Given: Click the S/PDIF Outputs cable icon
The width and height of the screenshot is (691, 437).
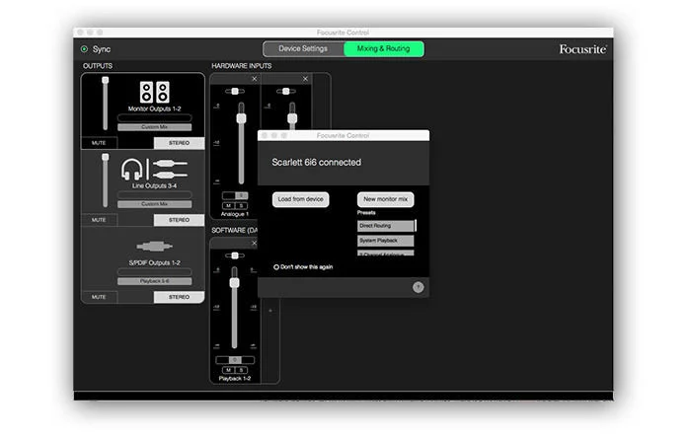Looking at the screenshot, I should click(155, 246).
